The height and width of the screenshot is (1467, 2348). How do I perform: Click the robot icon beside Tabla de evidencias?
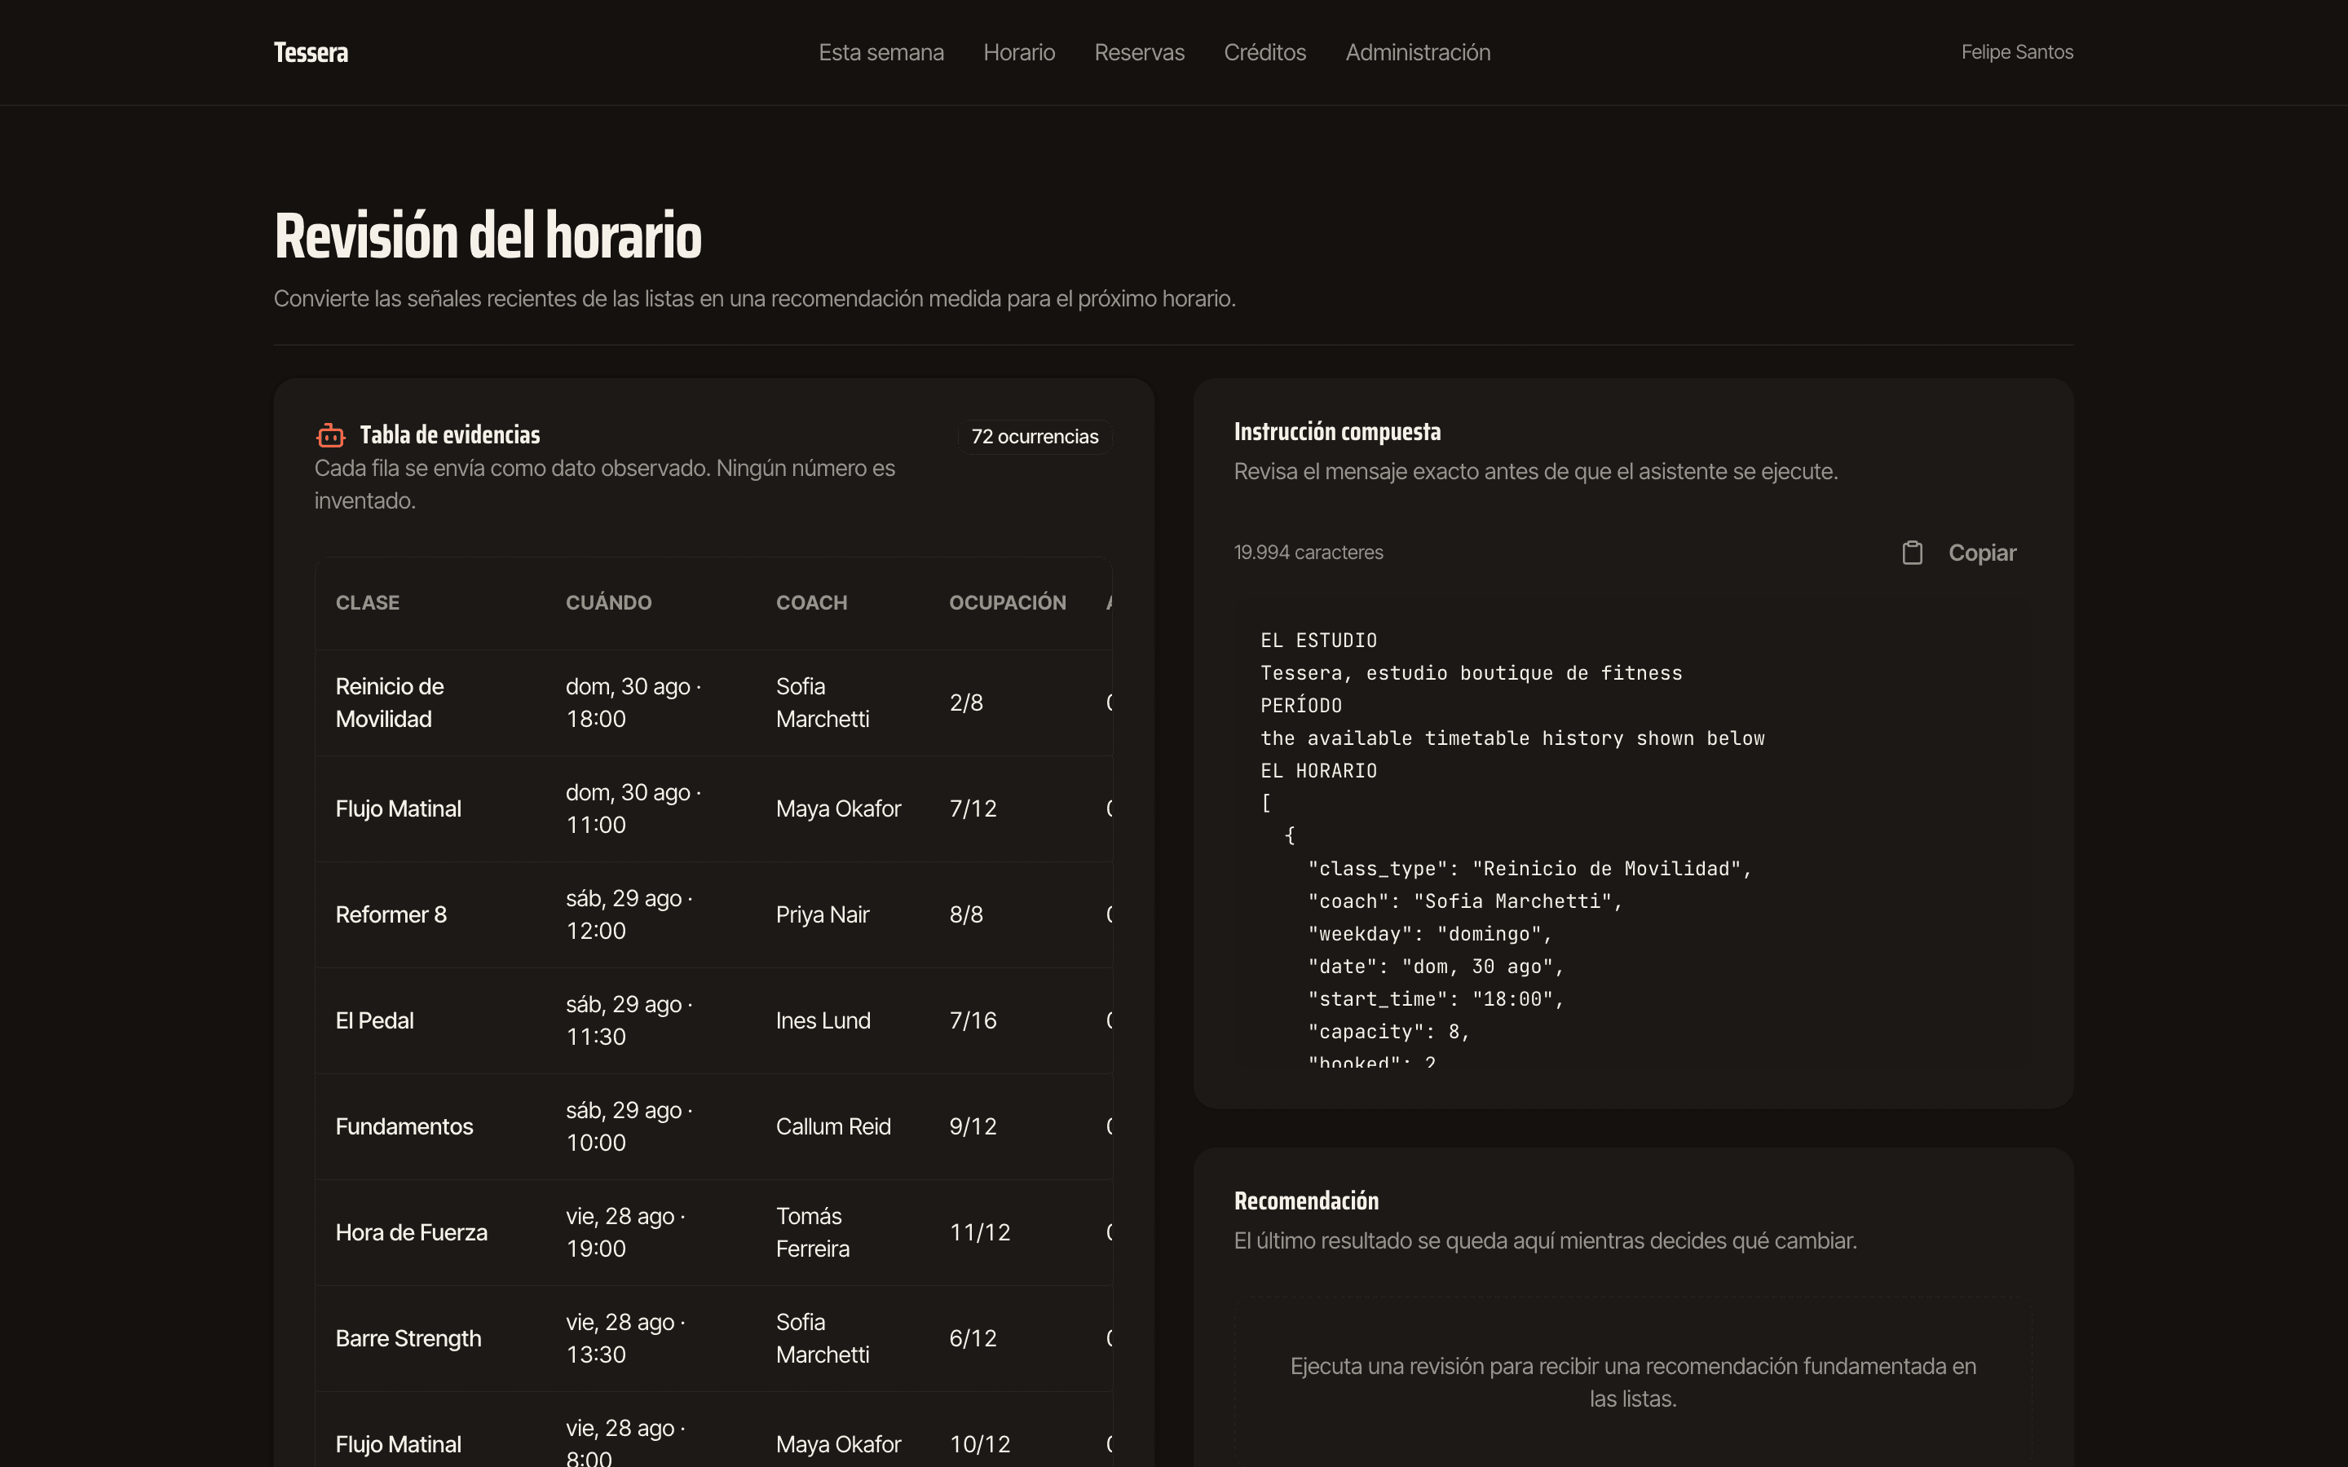point(331,434)
